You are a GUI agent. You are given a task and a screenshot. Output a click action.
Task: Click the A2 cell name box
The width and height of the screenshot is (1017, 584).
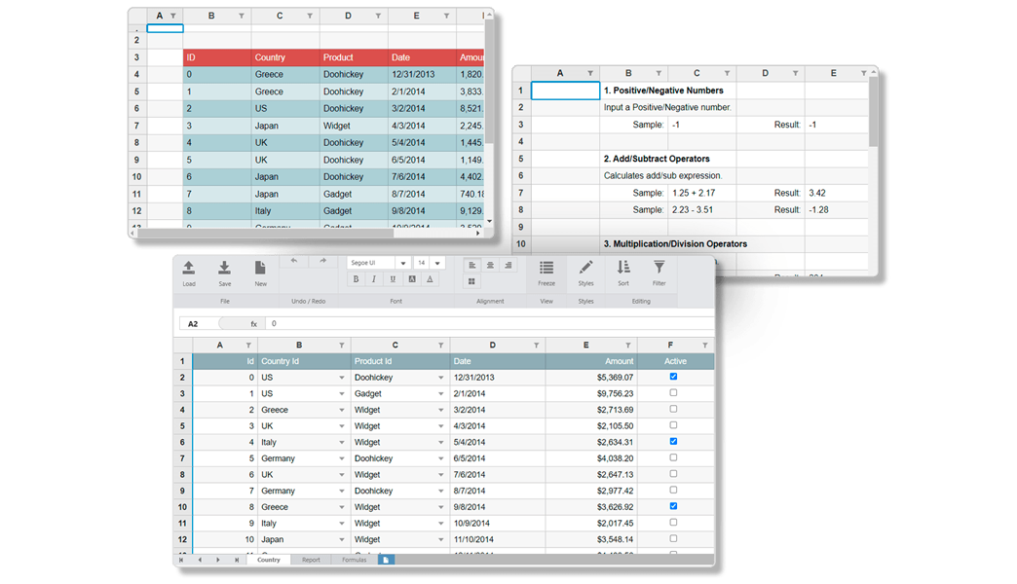point(199,323)
